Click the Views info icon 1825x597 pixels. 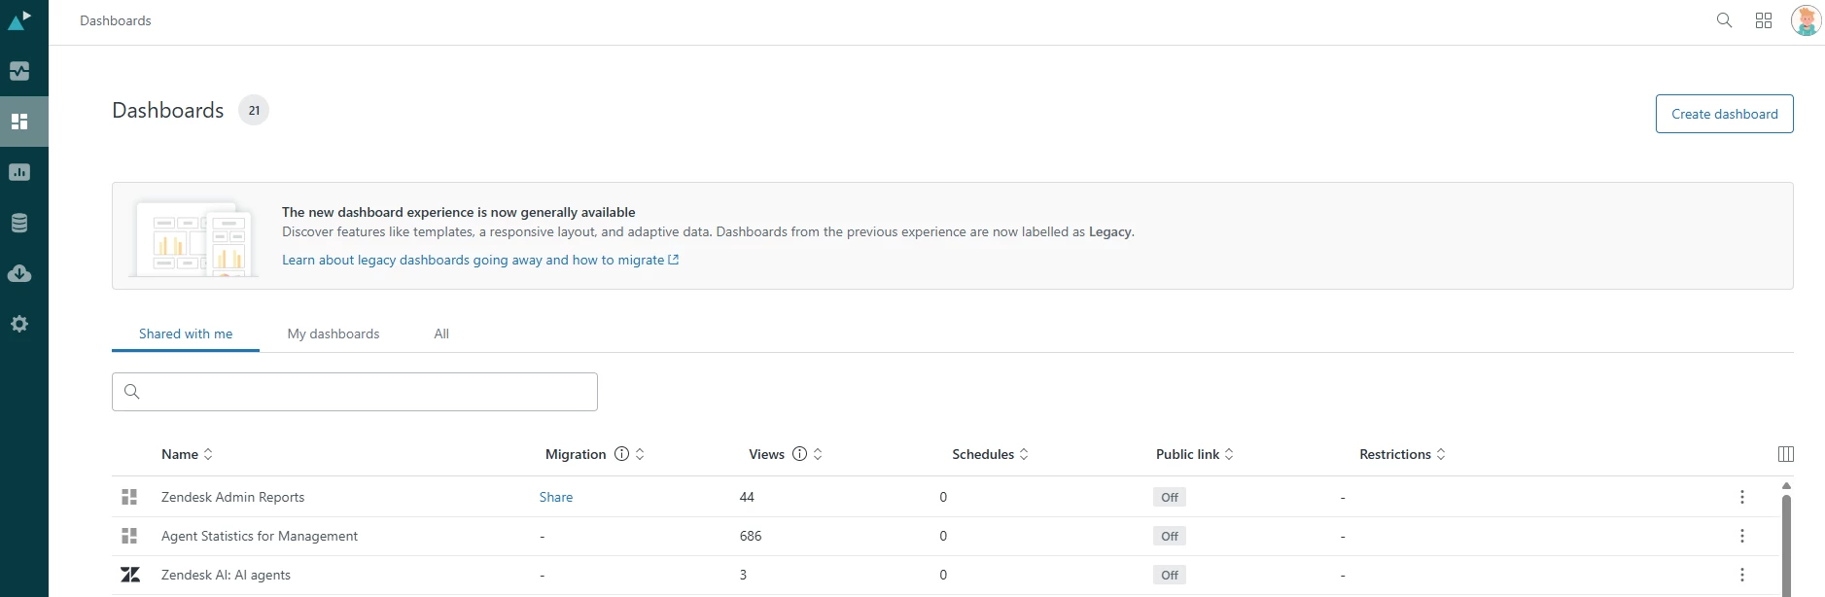point(799,454)
